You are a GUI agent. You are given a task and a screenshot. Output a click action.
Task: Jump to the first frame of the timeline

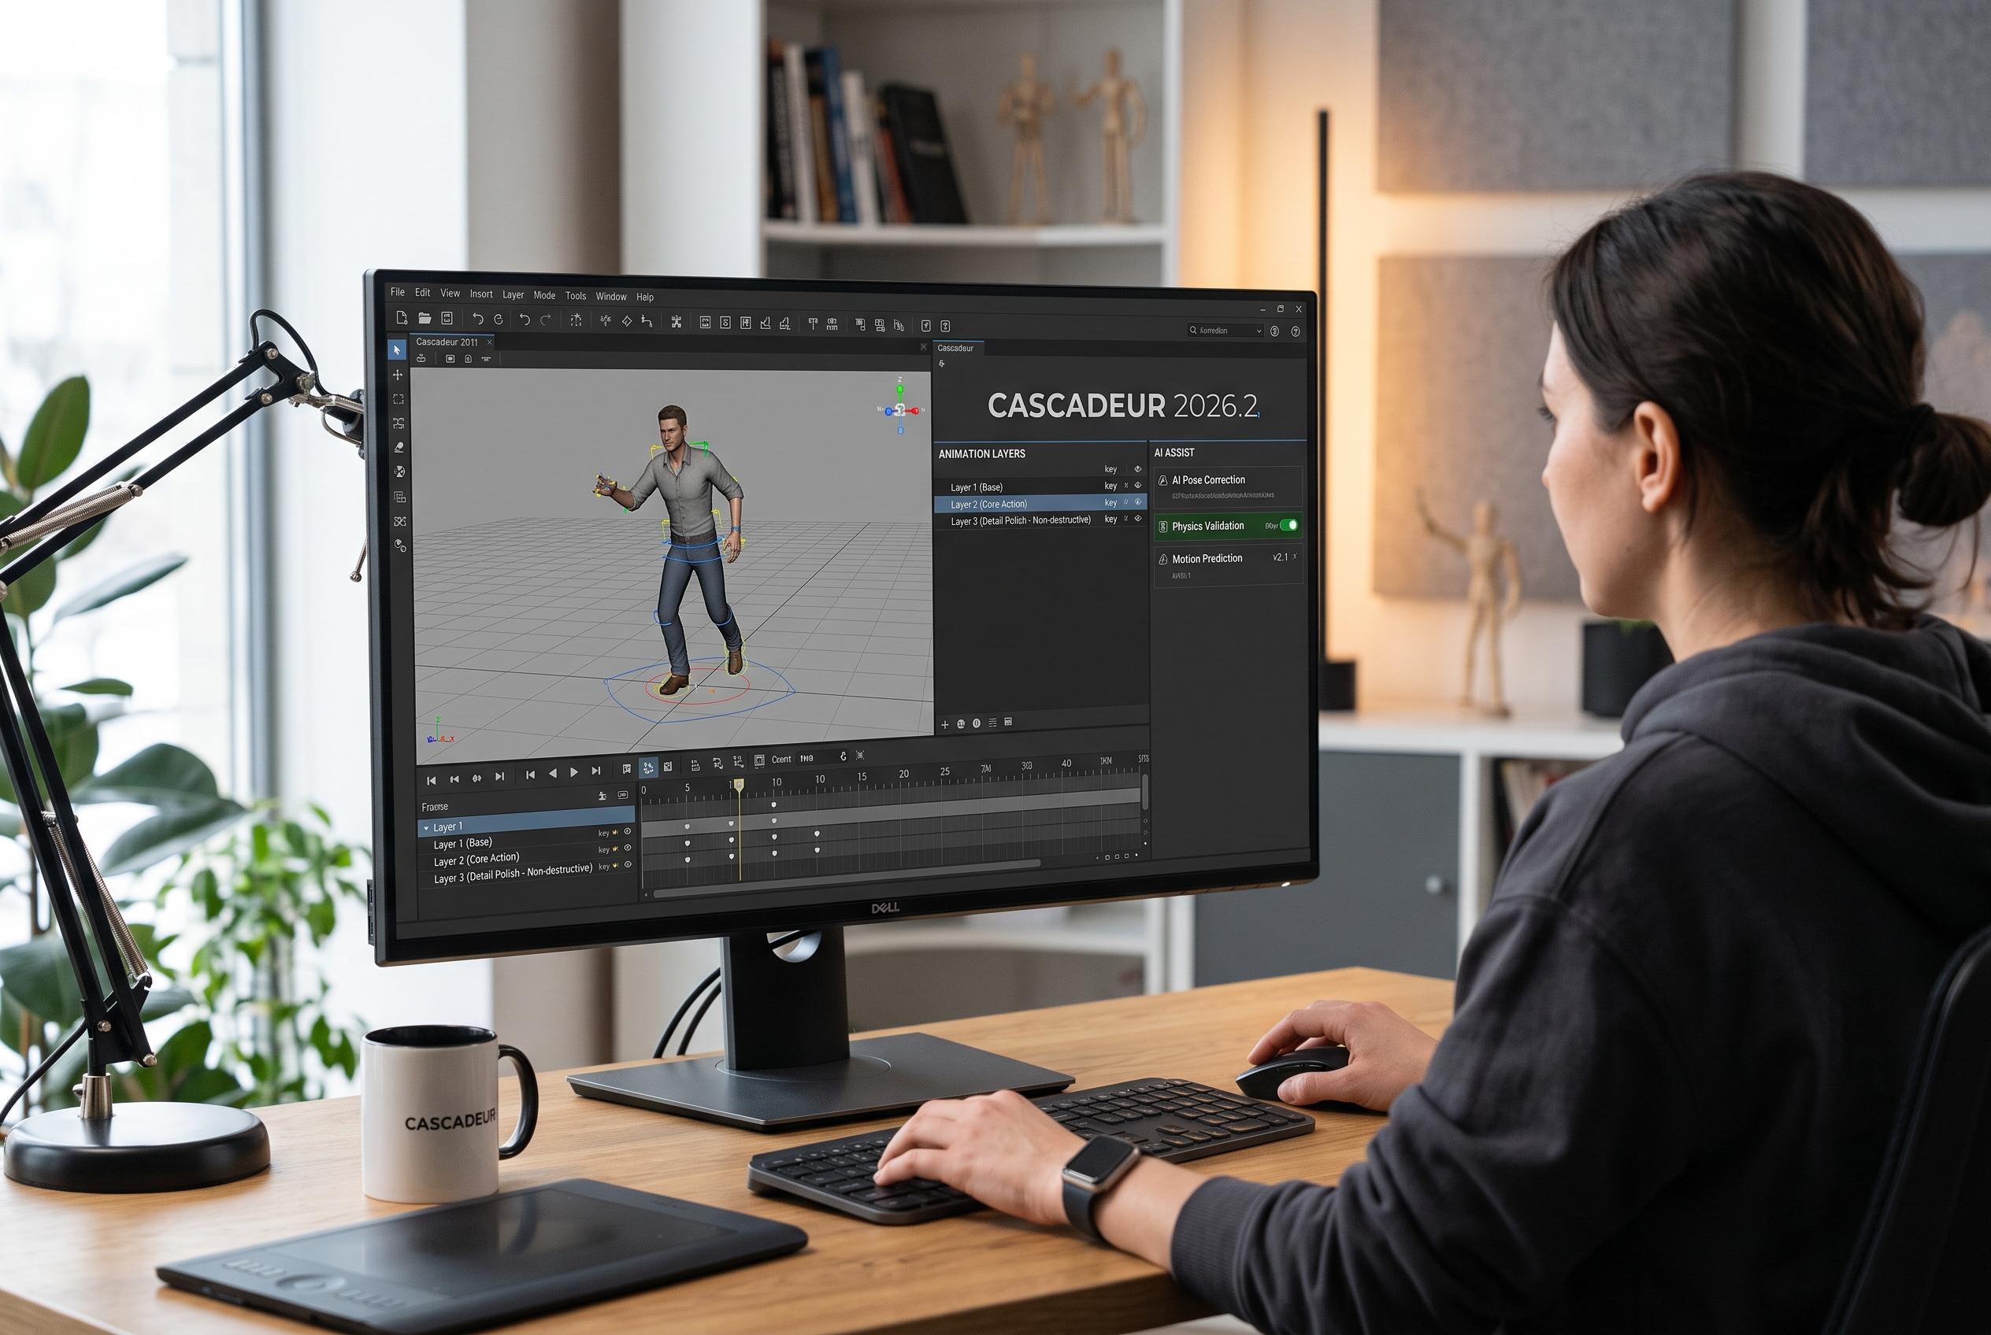coord(431,780)
